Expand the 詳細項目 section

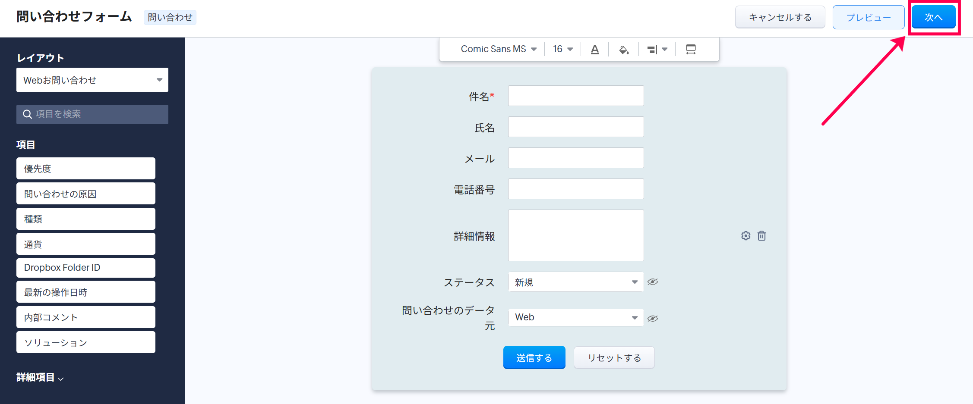tap(40, 378)
